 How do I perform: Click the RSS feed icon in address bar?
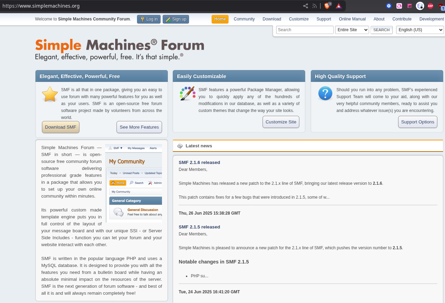tap(315, 6)
